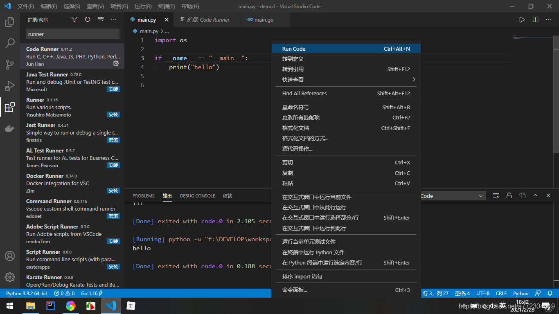
Task: Change language mode Python in status bar
Action: (521, 293)
